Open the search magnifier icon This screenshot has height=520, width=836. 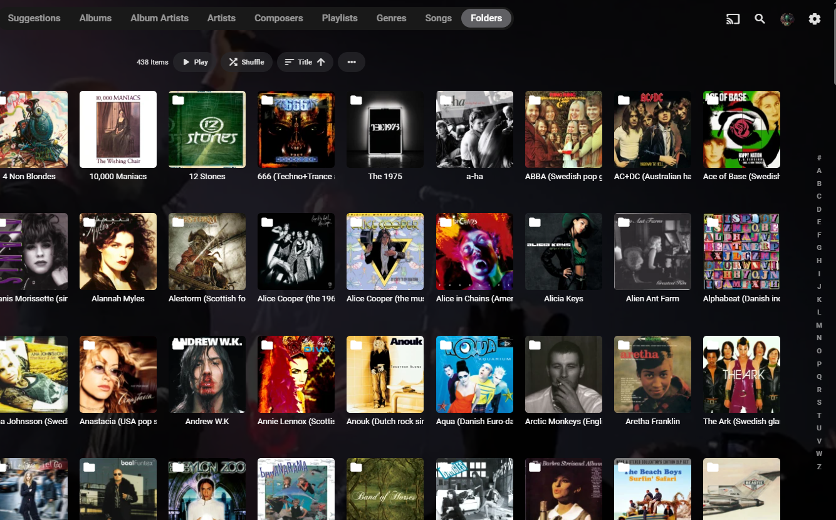click(x=760, y=19)
